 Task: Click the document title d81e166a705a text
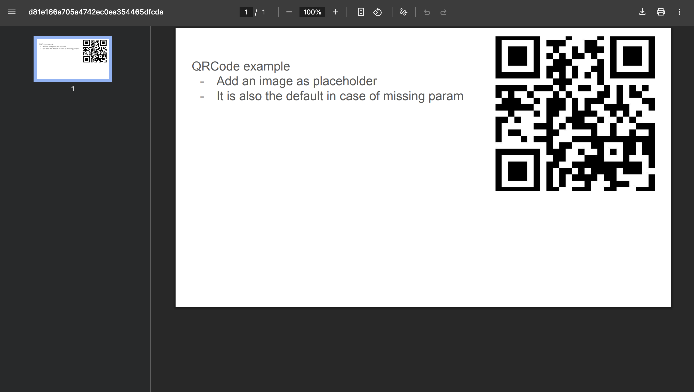[96, 12]
